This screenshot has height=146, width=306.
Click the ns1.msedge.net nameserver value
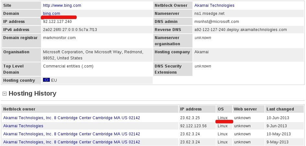click(209, 14)
